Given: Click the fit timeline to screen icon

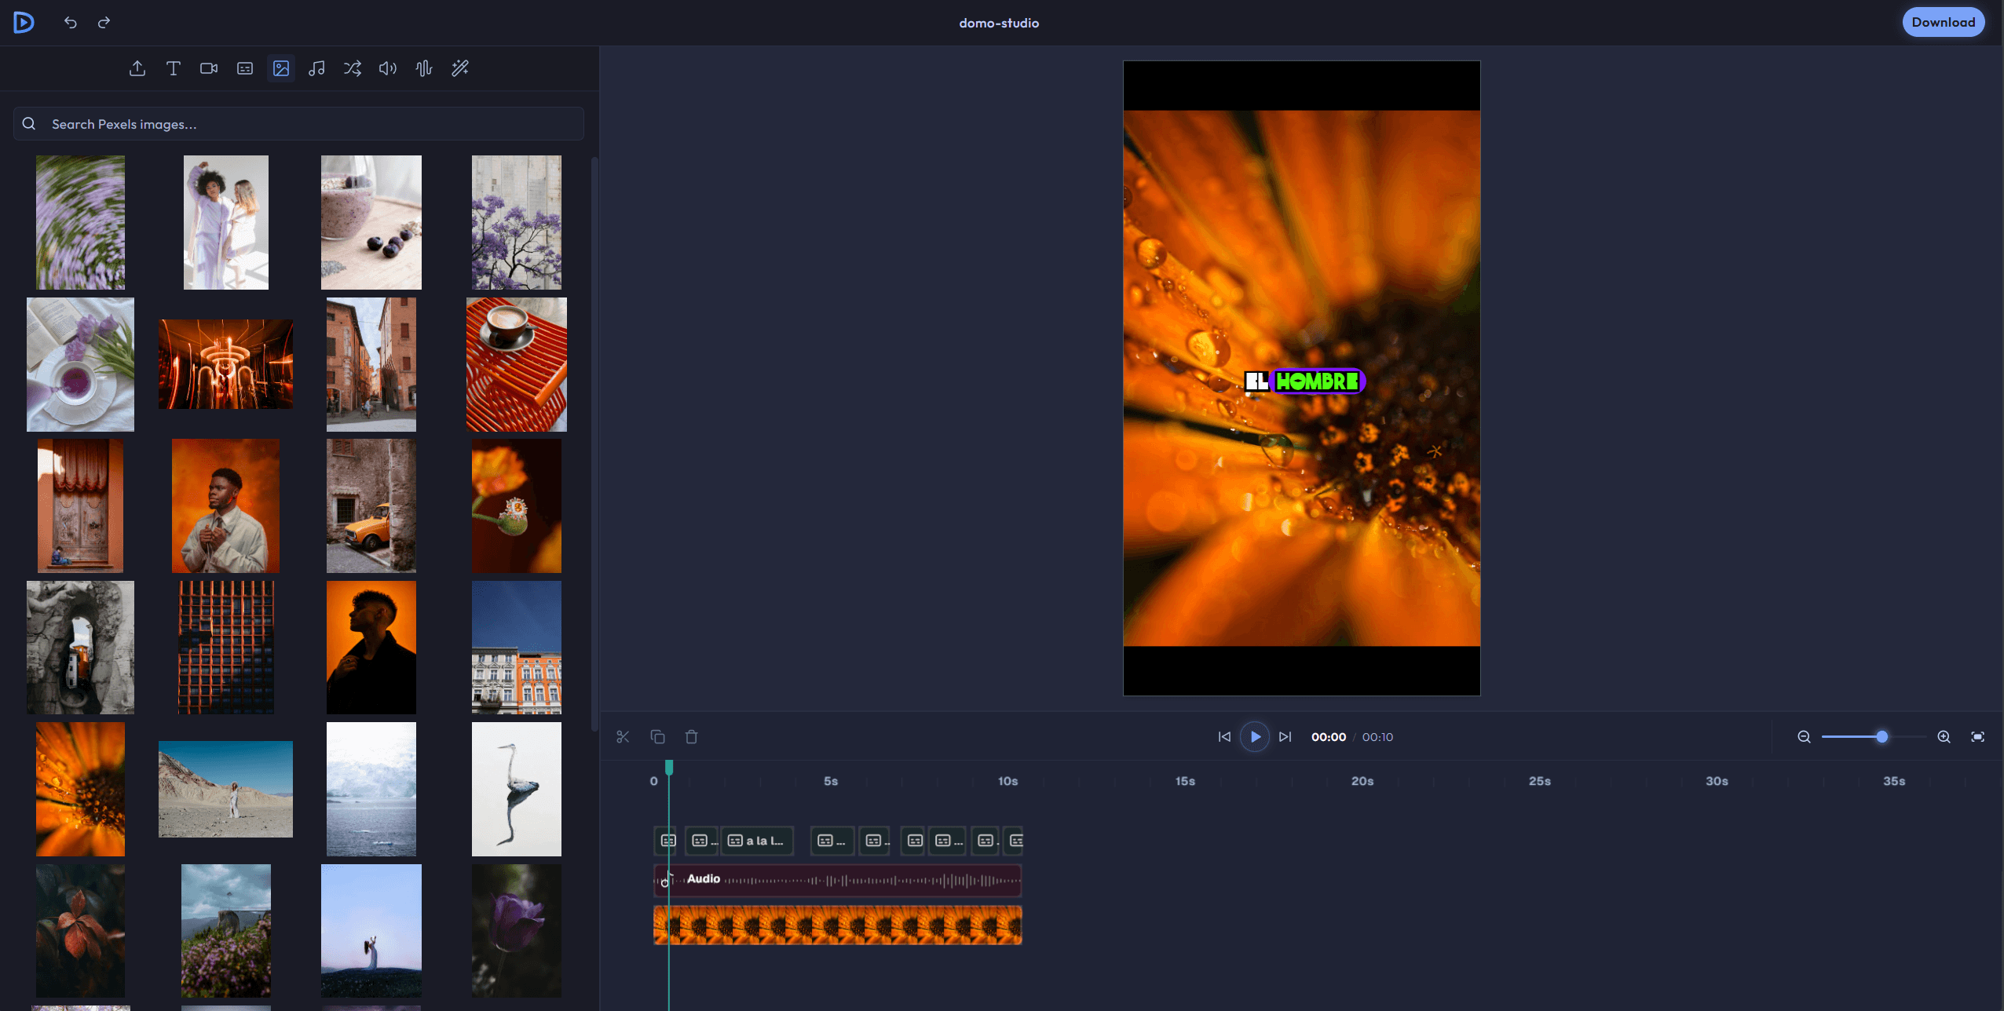Looking at the screenshot, I should 1977,737.
